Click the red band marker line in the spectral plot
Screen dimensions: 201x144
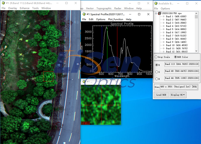coord(117,49)
